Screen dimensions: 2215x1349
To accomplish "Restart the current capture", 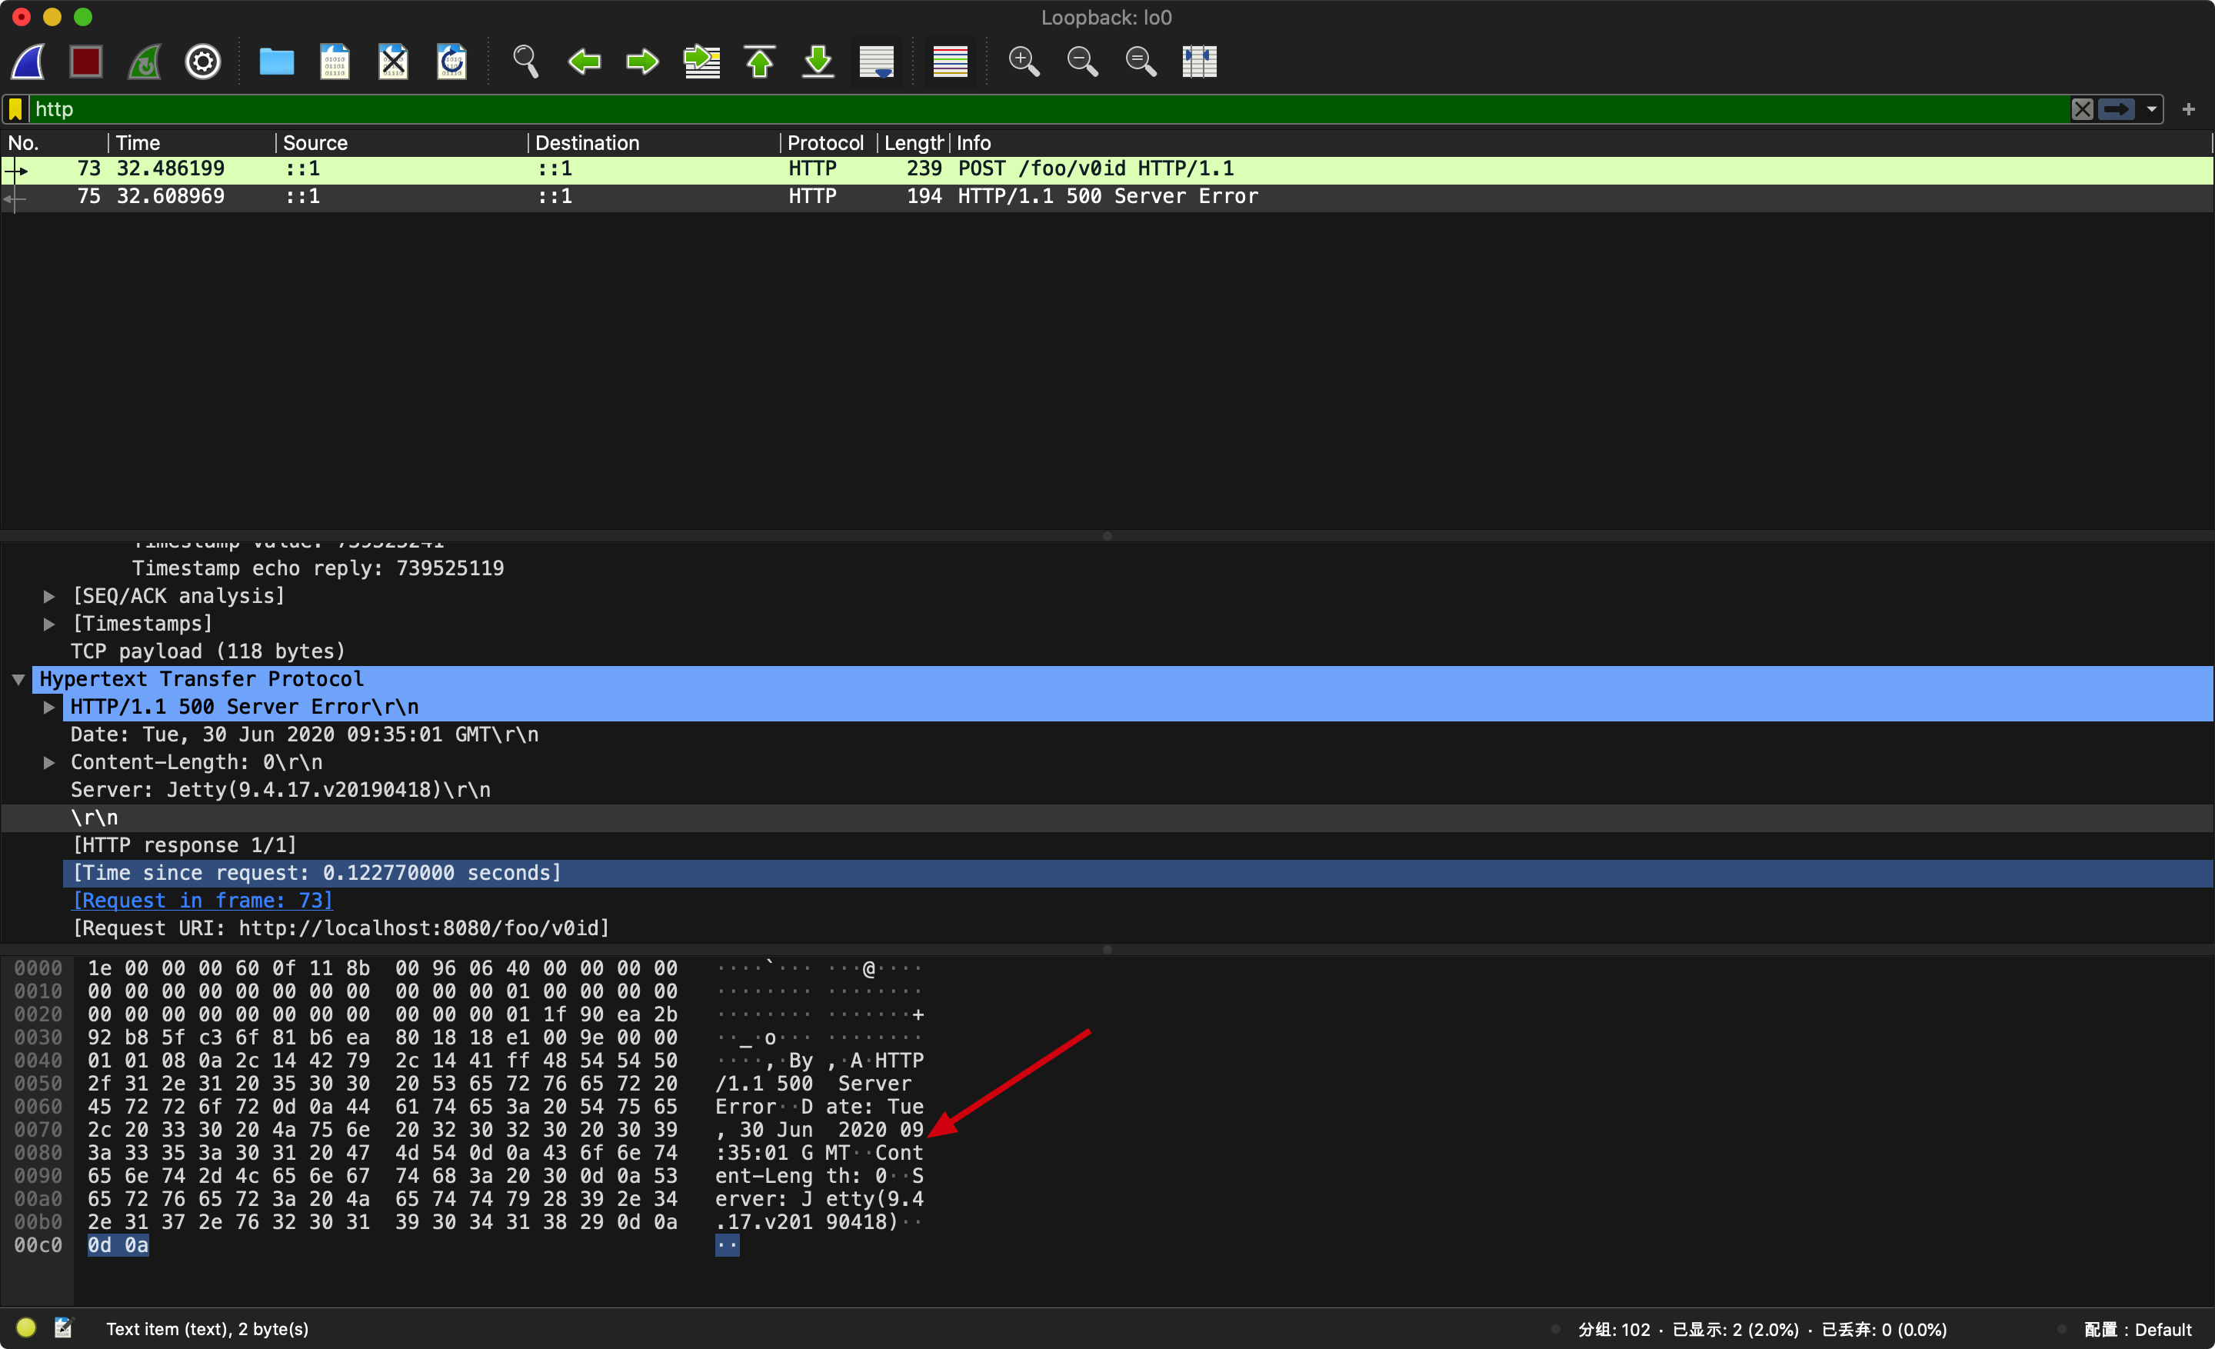I will point(145,62).
